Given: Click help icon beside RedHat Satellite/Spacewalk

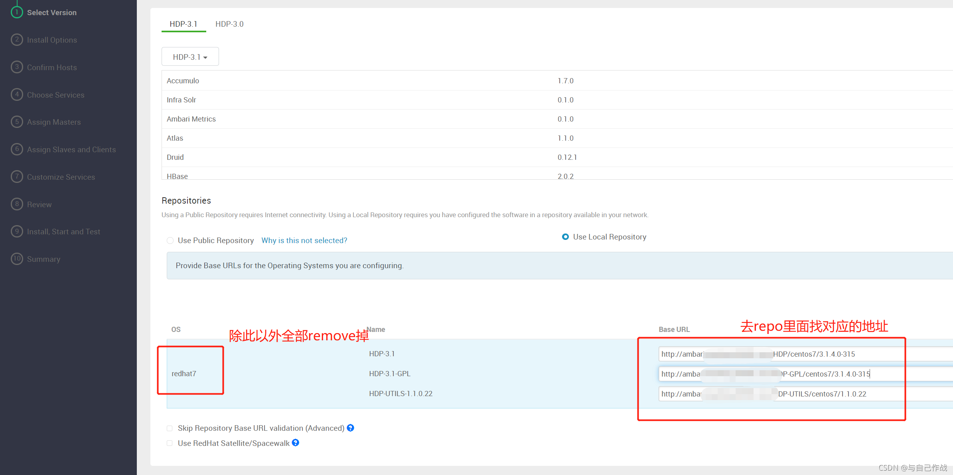Looking at the screenshot, I should pyautogui.click(x=296, y=443).
